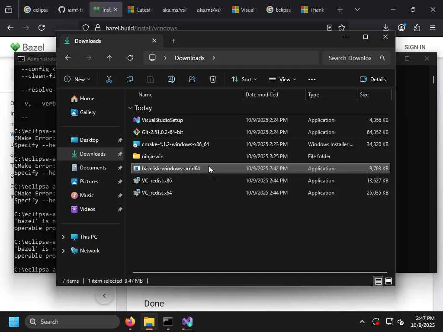This screenshot has width=443, height=332.
Task: Select the VisualStudioSetup file
Action: point(260,120)
